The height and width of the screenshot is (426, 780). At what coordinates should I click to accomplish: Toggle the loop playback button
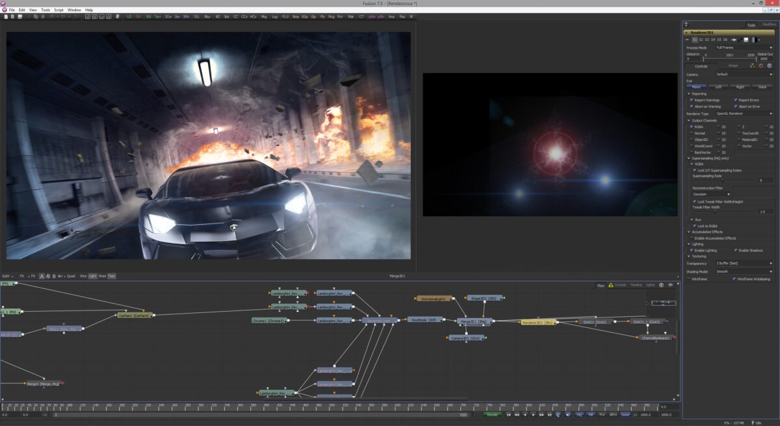point(558,414)
